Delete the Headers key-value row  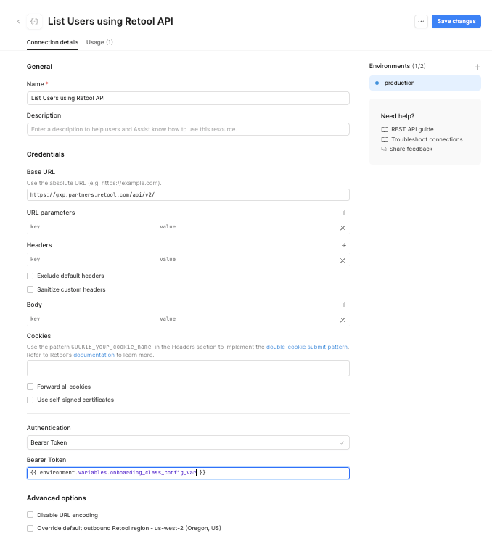click(343, 260)
